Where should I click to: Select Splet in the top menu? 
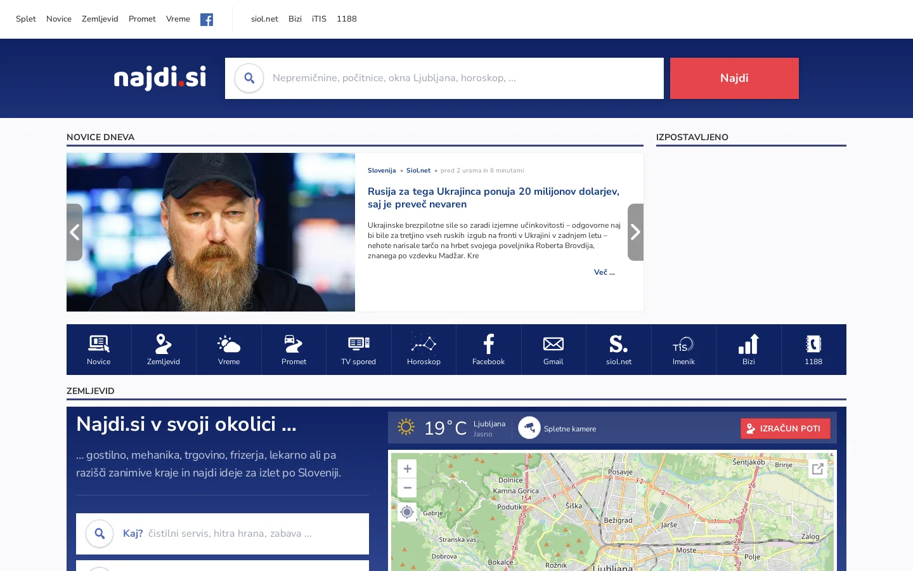(x=26, y=19)
